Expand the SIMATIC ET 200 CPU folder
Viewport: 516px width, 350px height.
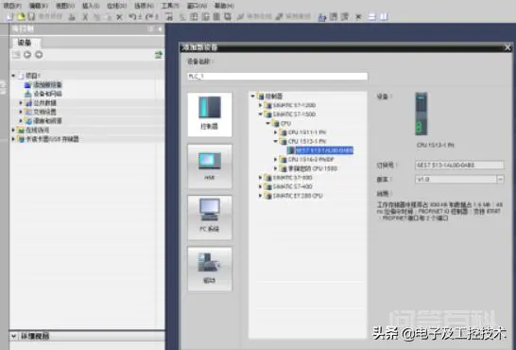[260, 196]
